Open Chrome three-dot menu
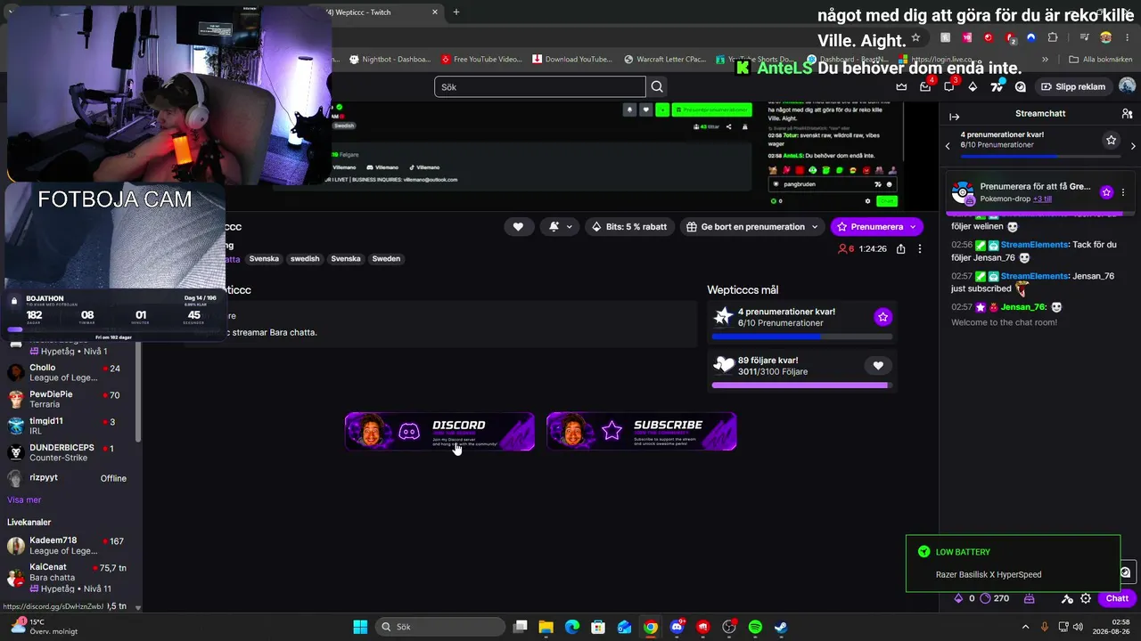1141x641 pixels. [x=1129, y=37]
